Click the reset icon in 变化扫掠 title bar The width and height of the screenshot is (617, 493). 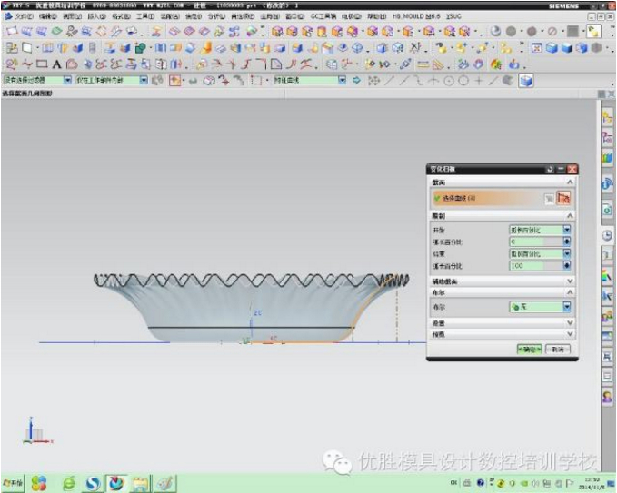point(550,169)
